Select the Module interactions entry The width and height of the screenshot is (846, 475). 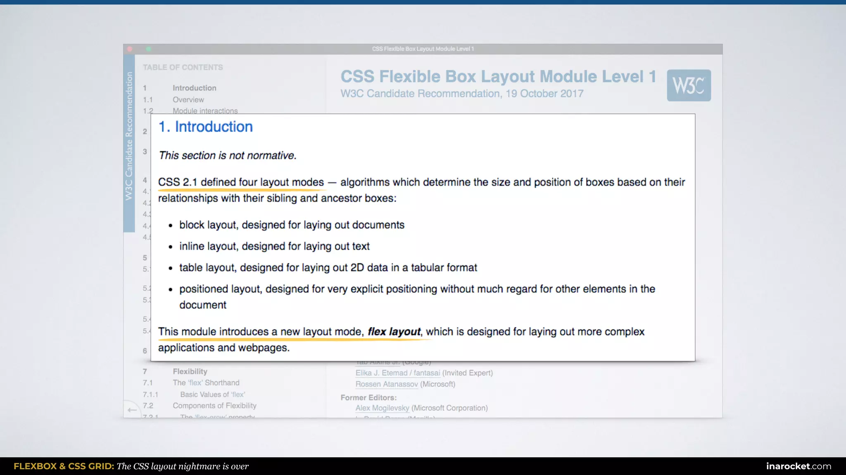point(205,111)
